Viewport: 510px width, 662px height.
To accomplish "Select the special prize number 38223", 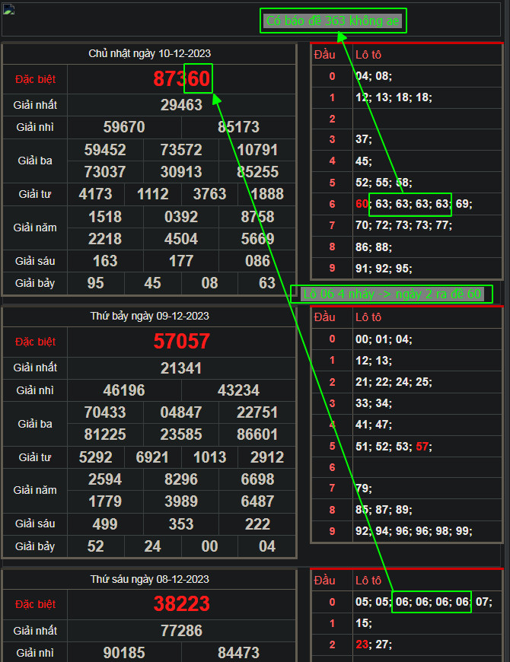I will coord(181,604).
